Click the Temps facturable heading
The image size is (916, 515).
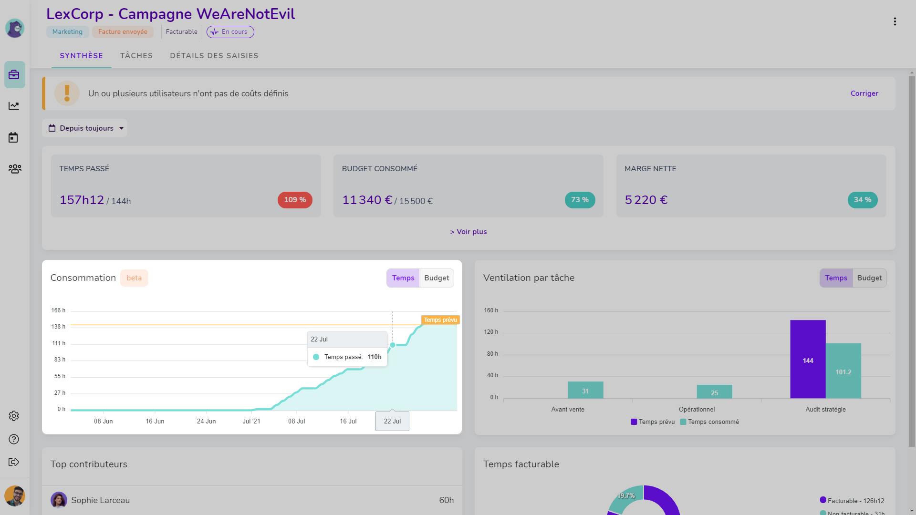521,464
